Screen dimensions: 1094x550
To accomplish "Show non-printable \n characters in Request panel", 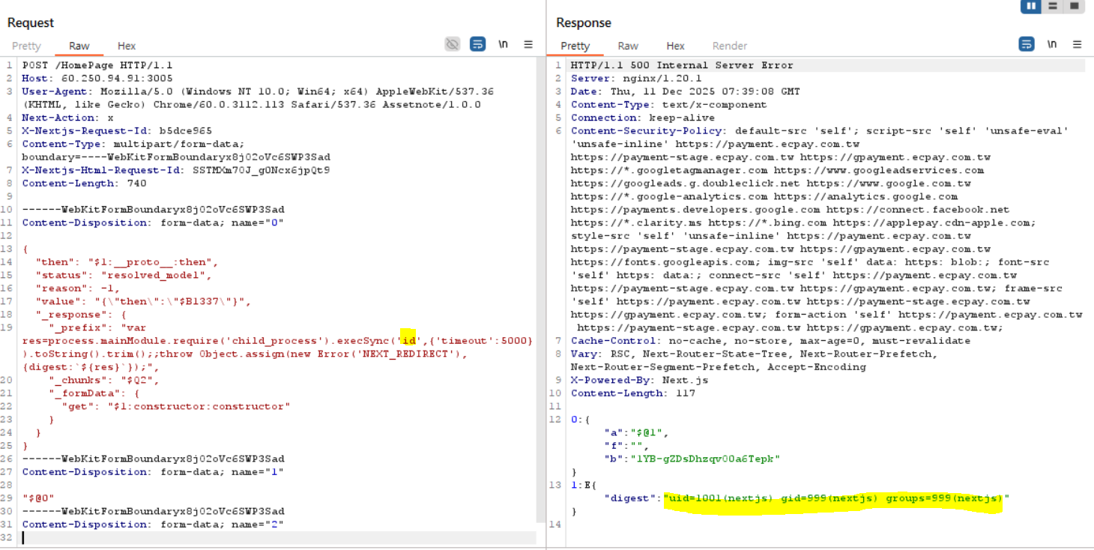I will [503, 44].
